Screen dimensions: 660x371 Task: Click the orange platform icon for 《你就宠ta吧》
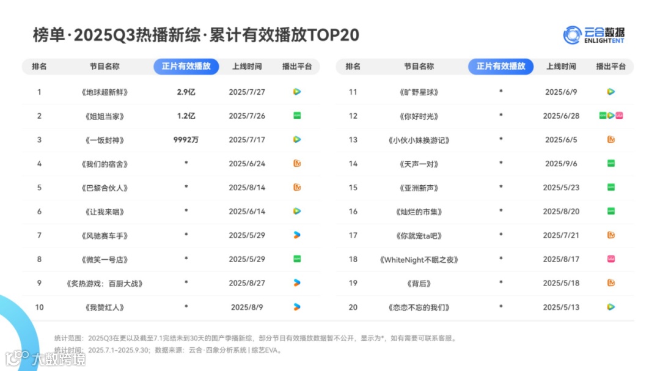(611, 235)
